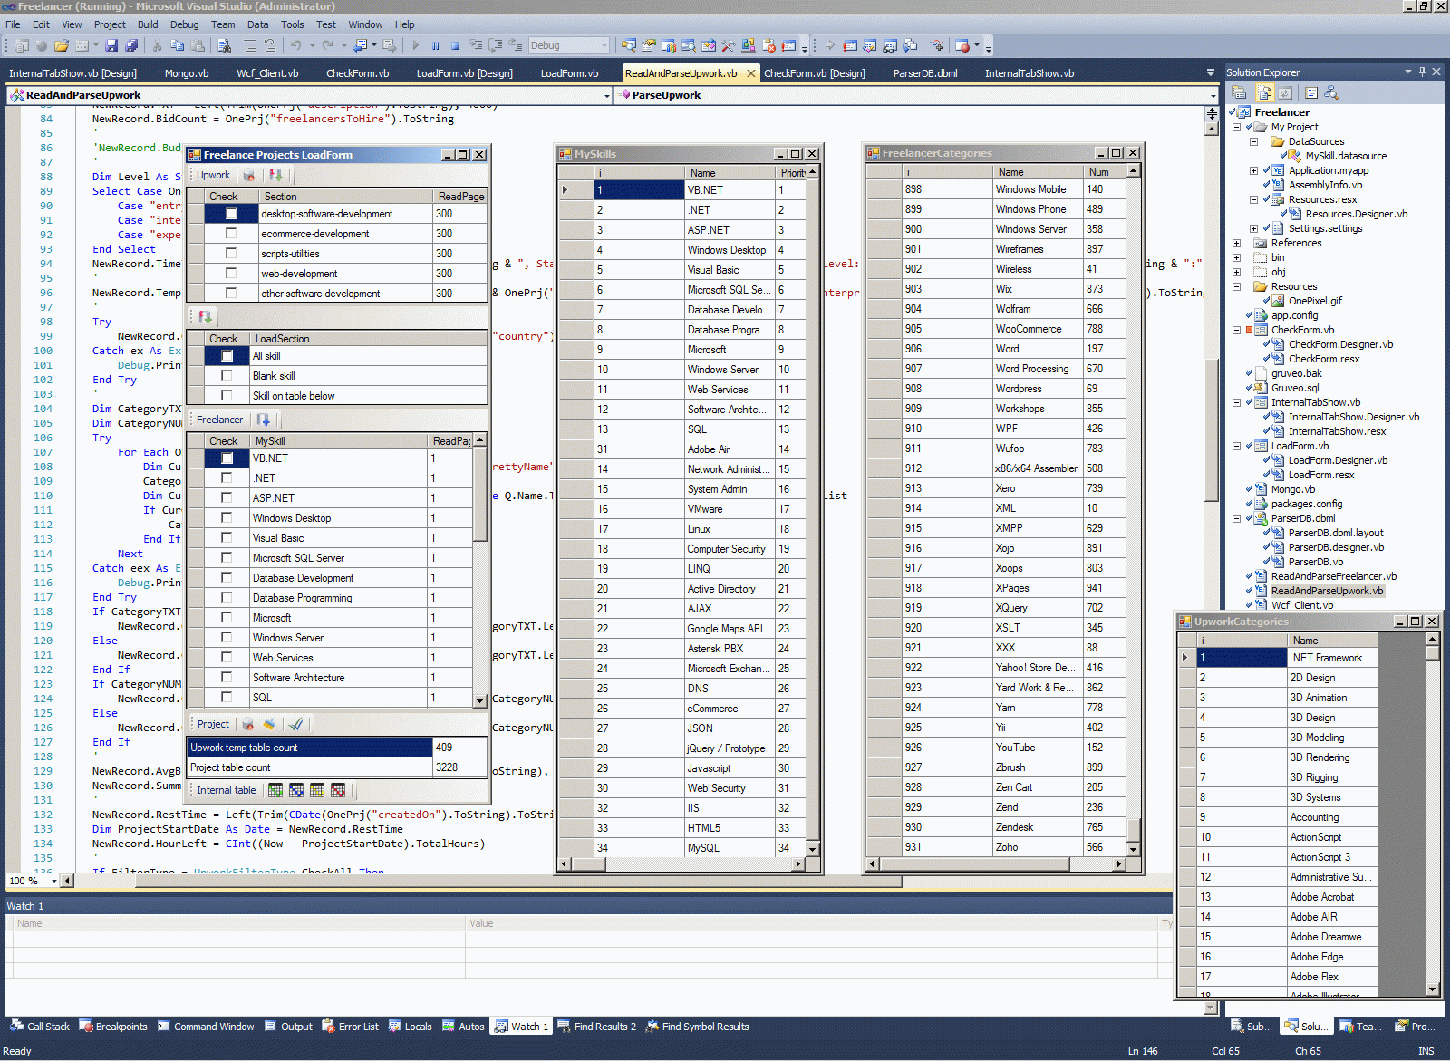Check the Visual Basic skill checkbox
This screenshot has height=1061, width=1450.
click(227, 538)
